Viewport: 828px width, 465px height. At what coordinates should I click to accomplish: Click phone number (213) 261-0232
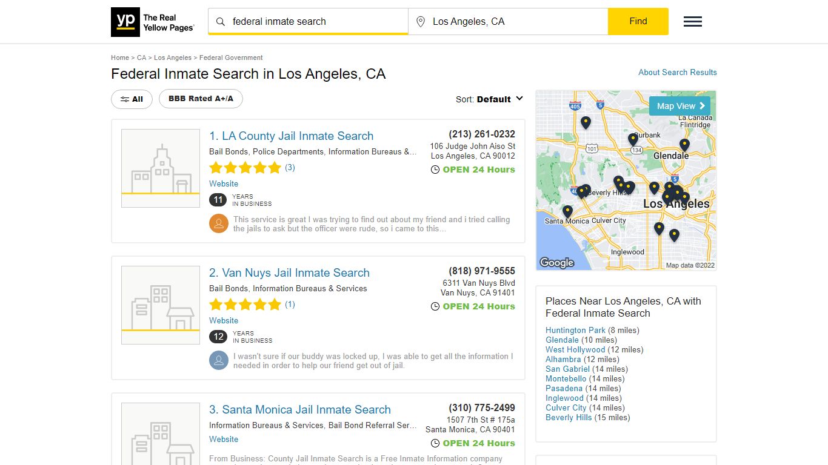pos(482,134)
